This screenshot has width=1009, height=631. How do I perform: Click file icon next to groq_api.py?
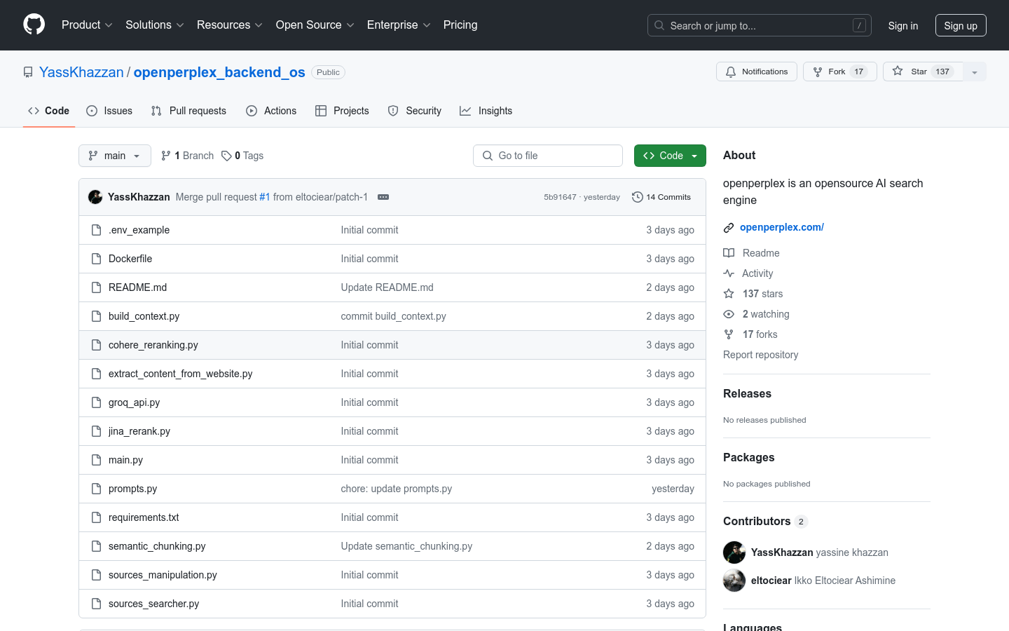pos(97,402)
